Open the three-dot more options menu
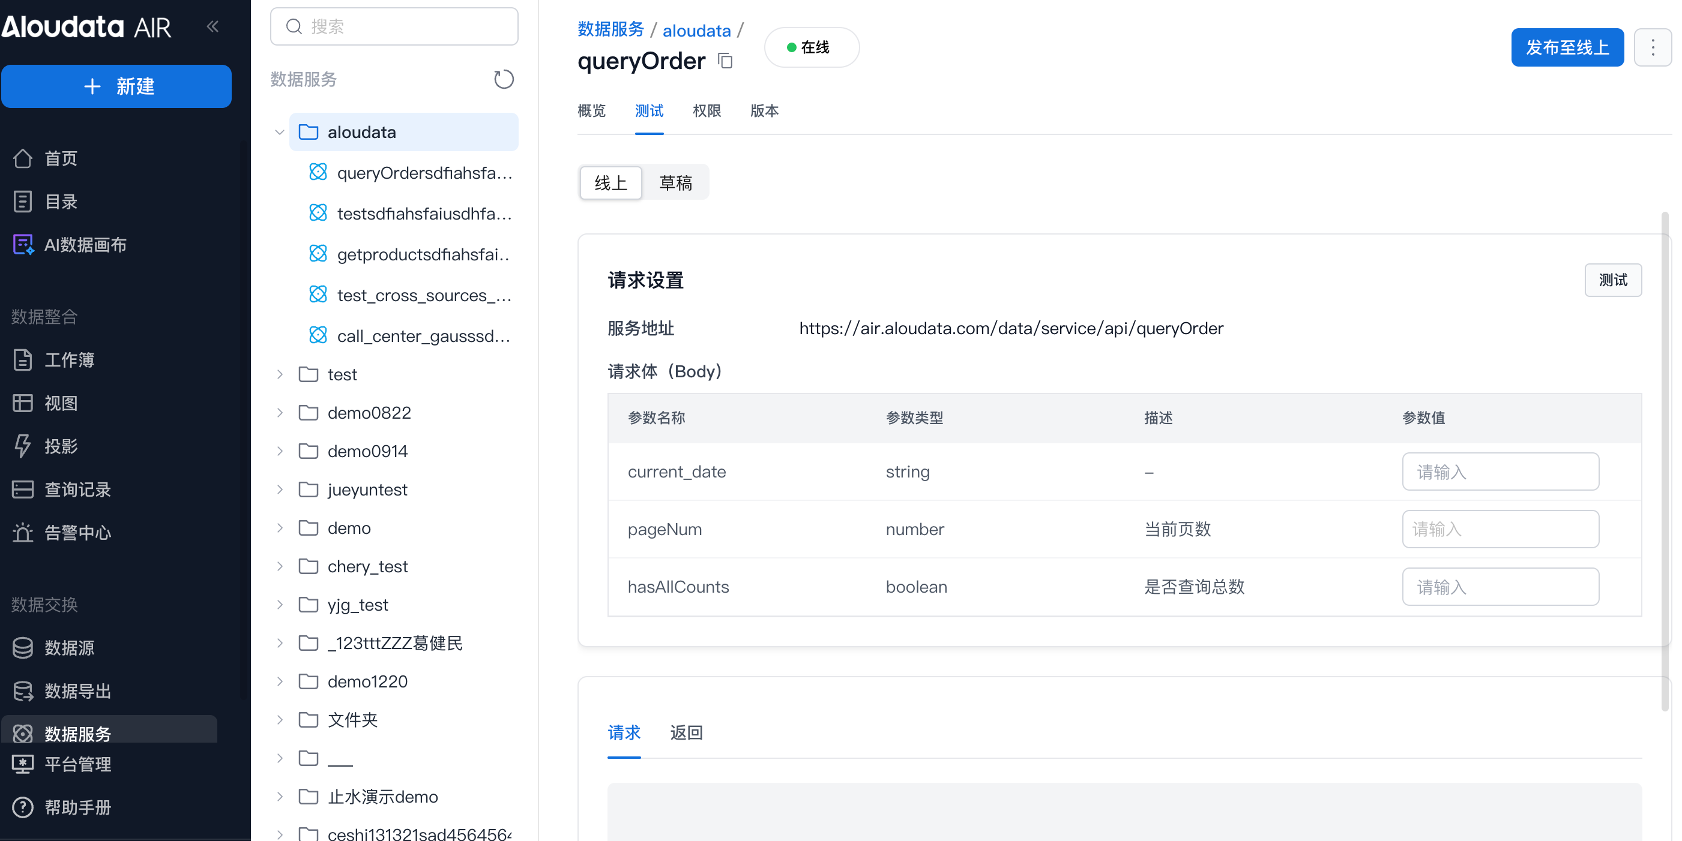The width and height of the screenshot is (1682, 841). [x=1652, y=47]
